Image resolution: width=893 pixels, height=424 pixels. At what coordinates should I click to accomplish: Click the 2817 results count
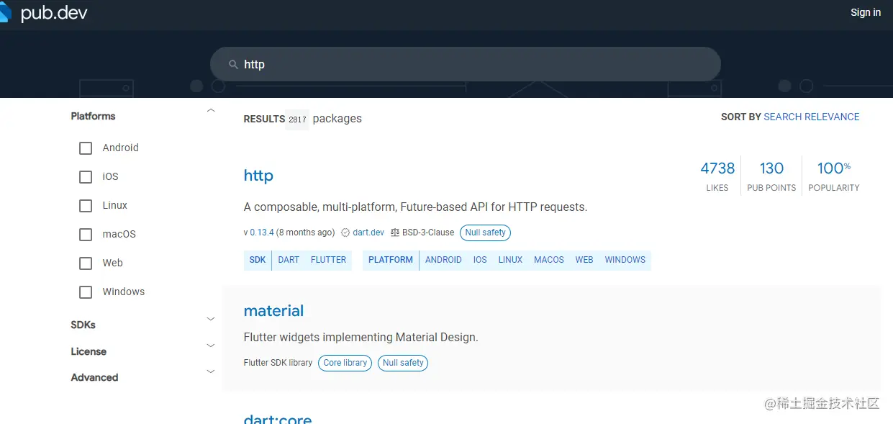pos(297,119)
